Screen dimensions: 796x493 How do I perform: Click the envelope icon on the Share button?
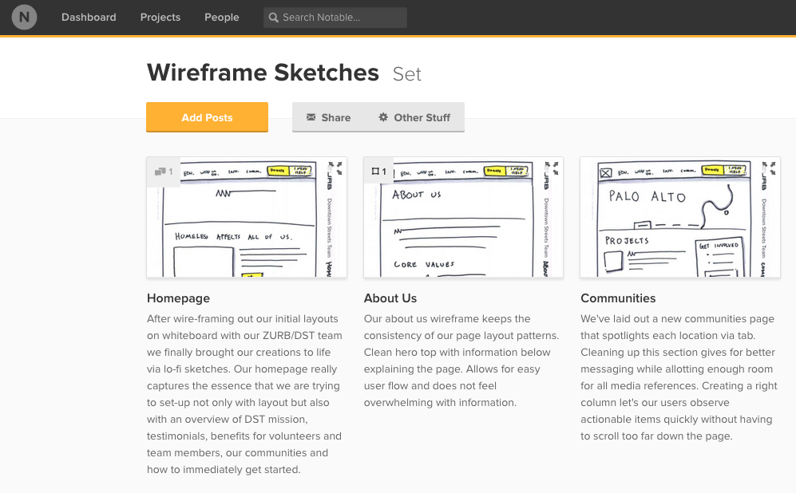[311, 117]
